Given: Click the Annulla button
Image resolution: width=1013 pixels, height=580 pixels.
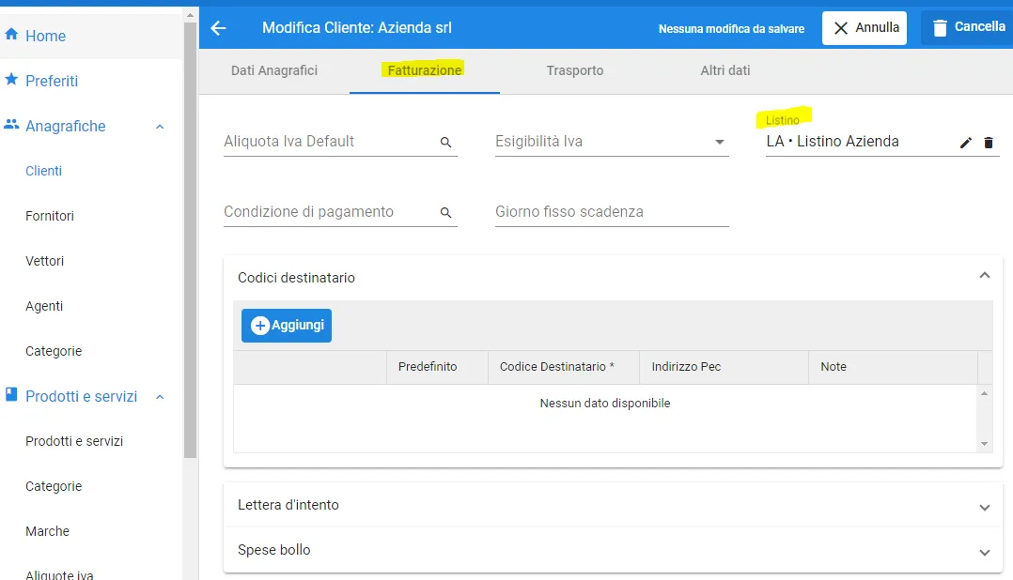Looking at the screenshot, I should pyautogui.click(x=864, y=28).
